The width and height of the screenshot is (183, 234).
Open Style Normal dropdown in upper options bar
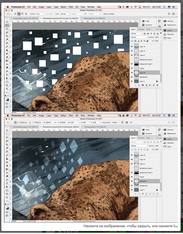click(x=65, y=14)
